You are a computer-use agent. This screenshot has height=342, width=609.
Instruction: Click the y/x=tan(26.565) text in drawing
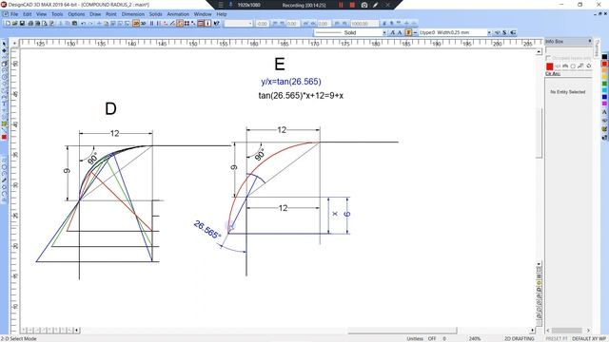tap(291, 82)
